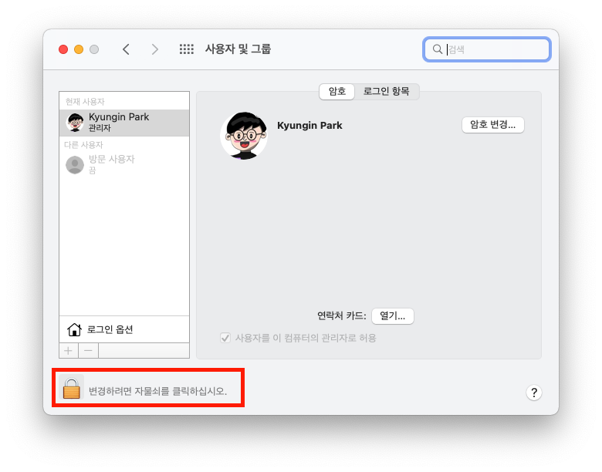Click Kyungin Park's large profile picture
Screen dimensions: 602x472
(x=244, y=135)
